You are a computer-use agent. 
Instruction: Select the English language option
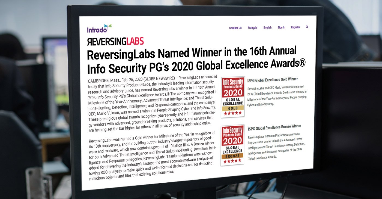click(267, 27)
